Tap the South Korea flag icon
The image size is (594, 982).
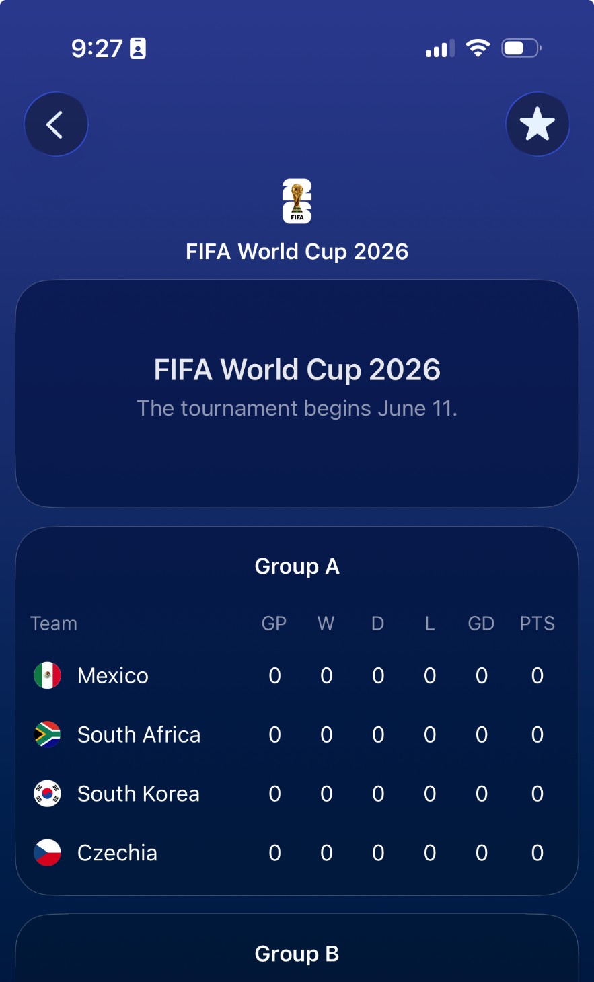[47, 794]
